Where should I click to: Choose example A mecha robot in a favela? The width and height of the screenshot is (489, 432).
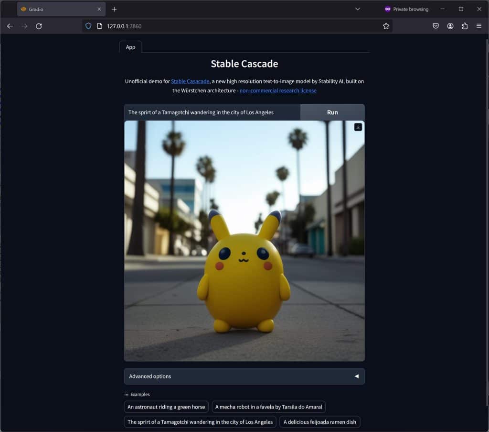point(268,407)
